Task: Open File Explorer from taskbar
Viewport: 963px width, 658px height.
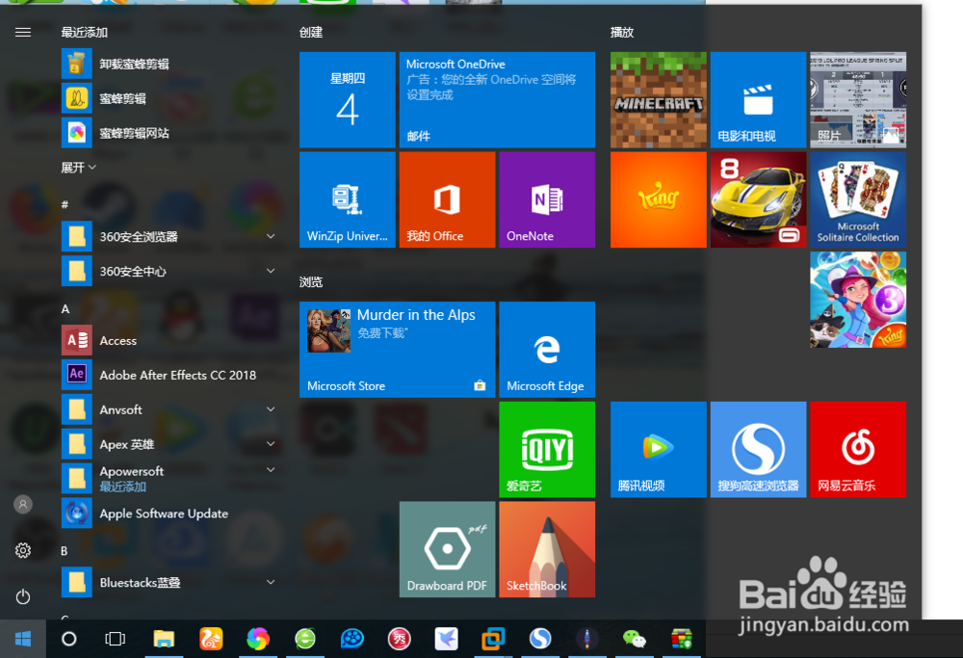Action: [x=164, y=639]
